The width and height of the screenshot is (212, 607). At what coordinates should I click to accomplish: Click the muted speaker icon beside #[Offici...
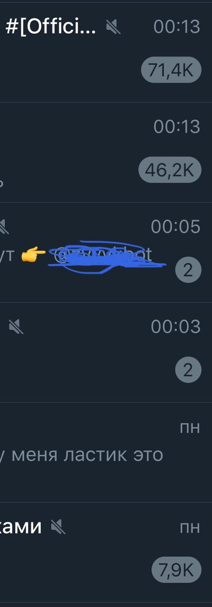click(113, 27)
